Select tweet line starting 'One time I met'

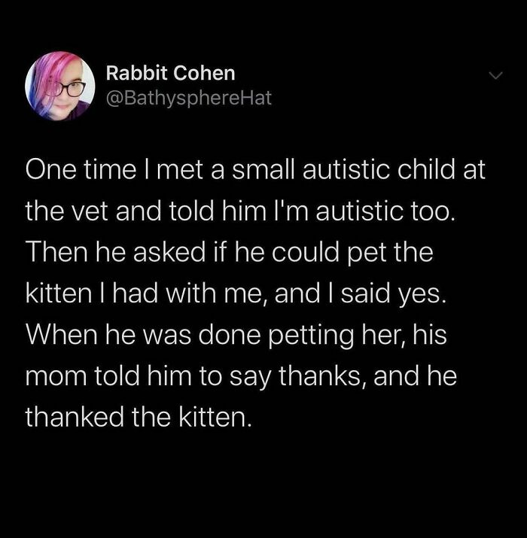tap(255, 169)
